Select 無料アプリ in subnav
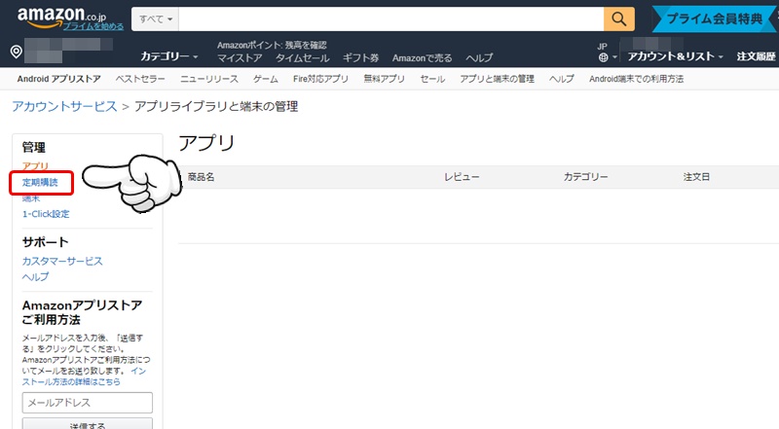This screenshot has height=429, width=779. [384, 79]
